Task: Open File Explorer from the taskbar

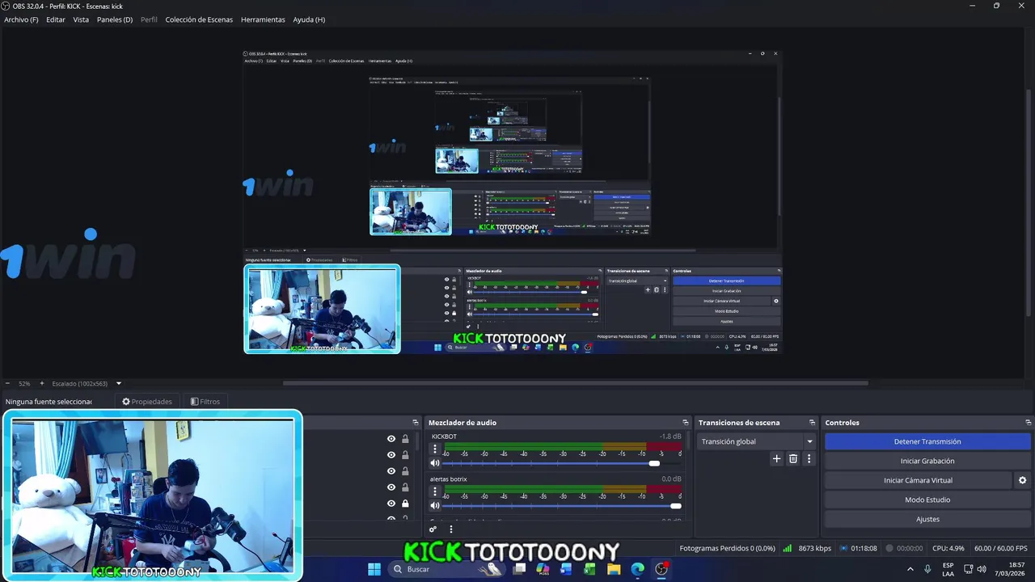Action: coord(614,569)
